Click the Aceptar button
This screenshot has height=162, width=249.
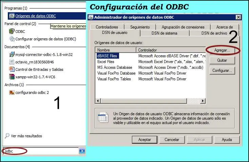click(145, 140)
